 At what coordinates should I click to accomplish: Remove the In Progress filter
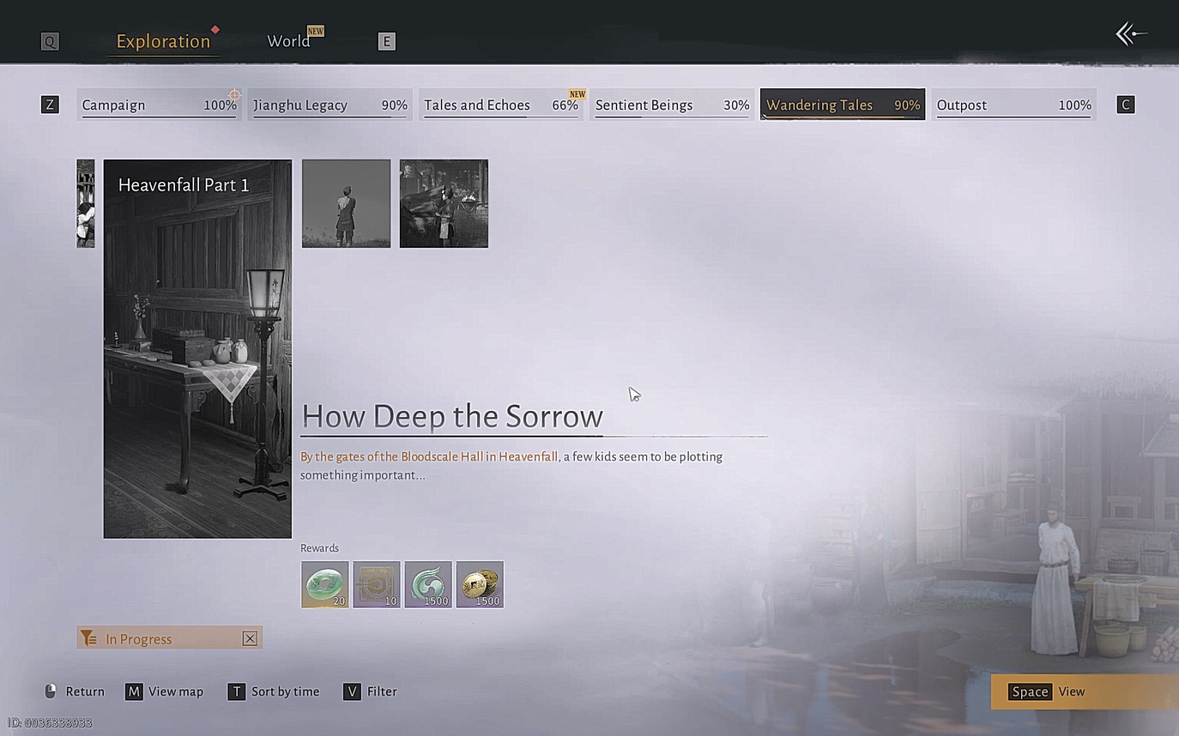click(250, 638)
